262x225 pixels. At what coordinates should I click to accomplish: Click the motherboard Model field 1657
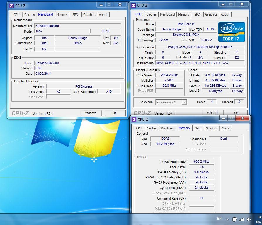click(62, 31)
